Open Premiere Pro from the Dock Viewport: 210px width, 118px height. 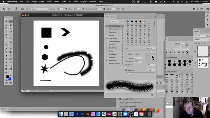click(x=77, y=114)
